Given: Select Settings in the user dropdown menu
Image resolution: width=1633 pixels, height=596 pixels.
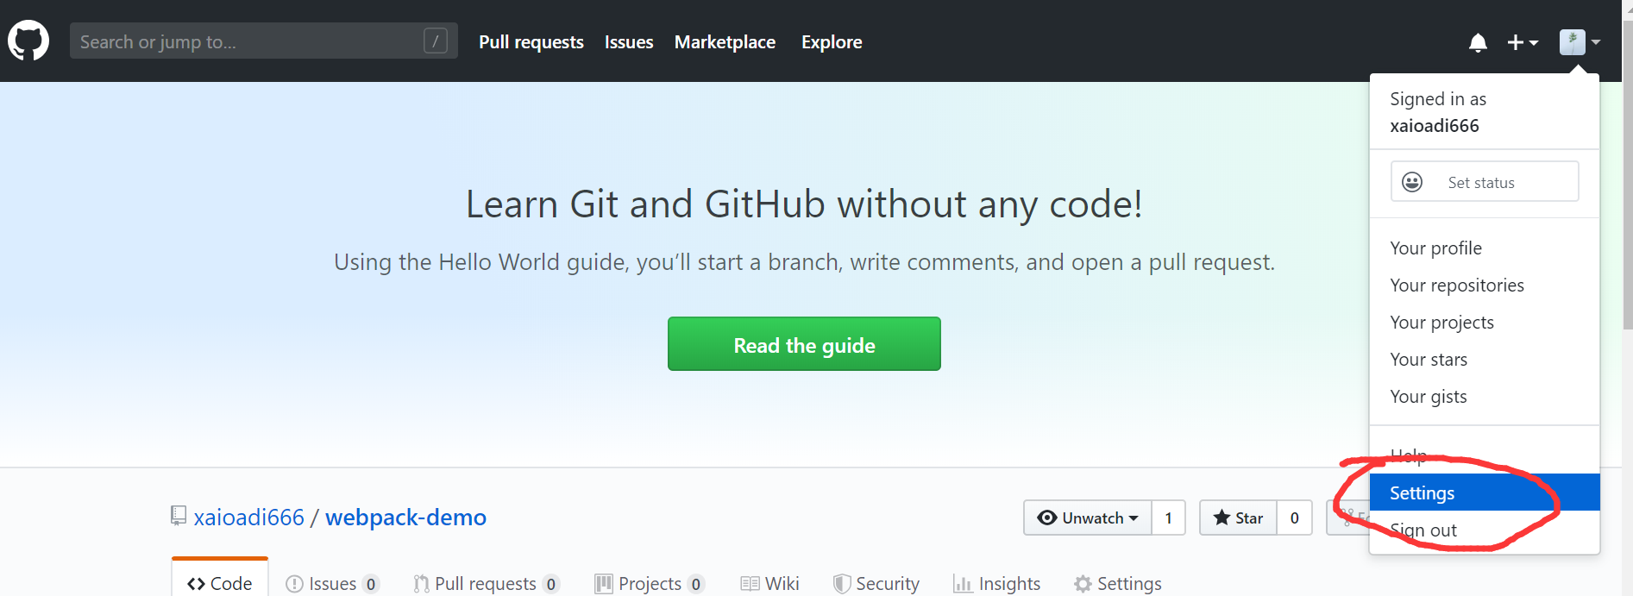Looking at the screenshot, I should 1484,492.
